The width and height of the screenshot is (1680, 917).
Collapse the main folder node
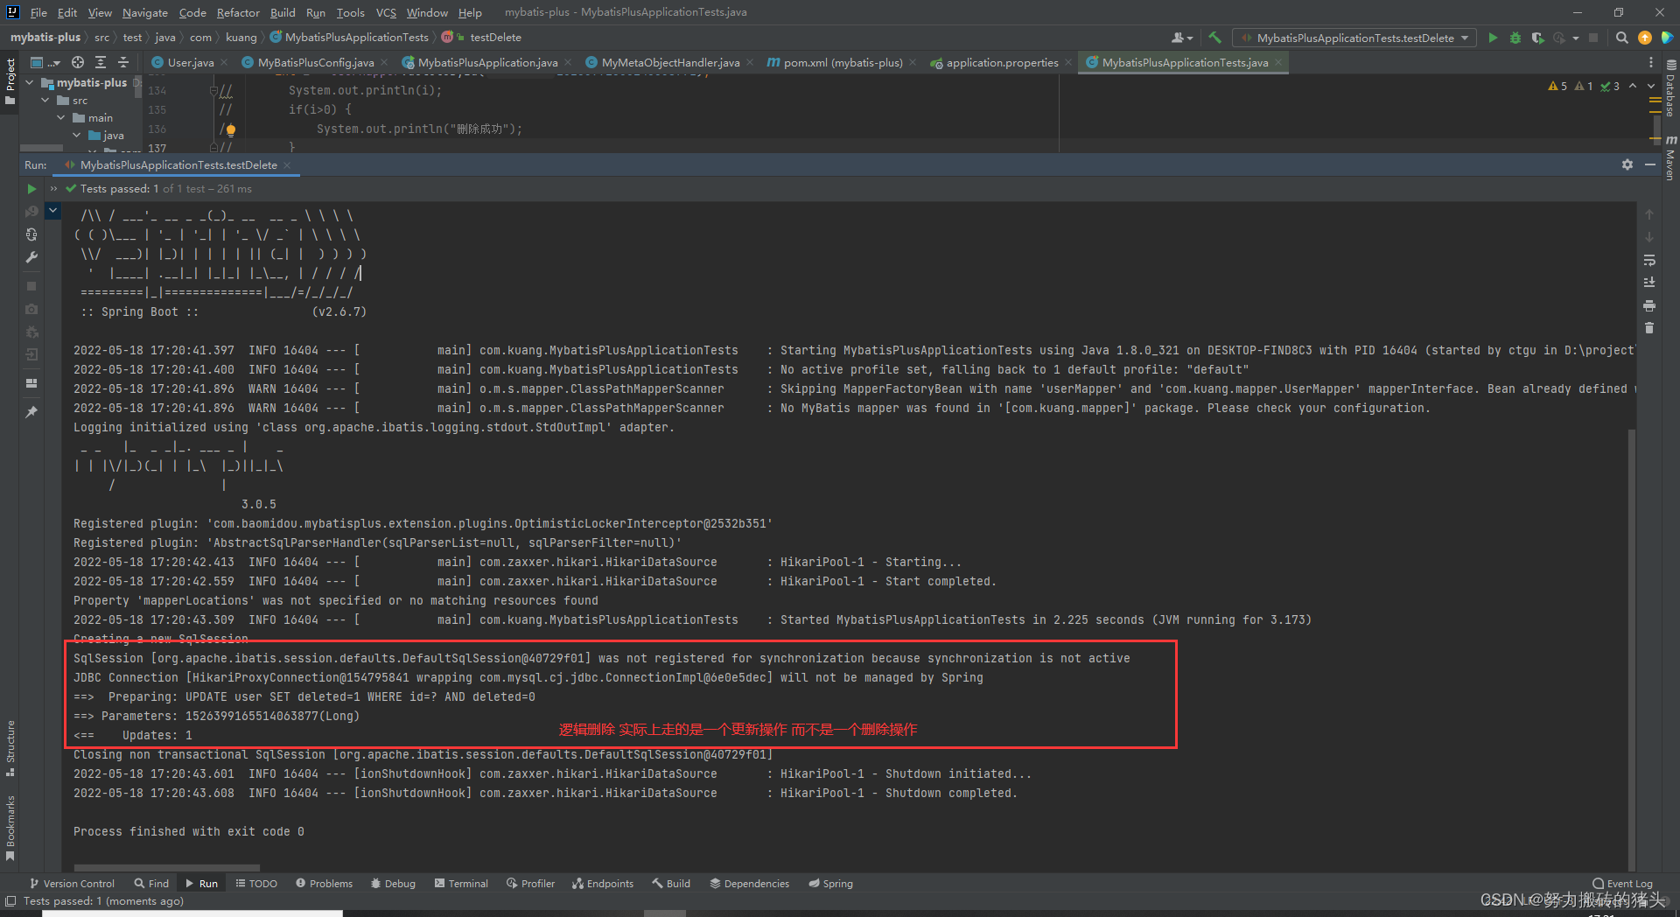point(61,118)
